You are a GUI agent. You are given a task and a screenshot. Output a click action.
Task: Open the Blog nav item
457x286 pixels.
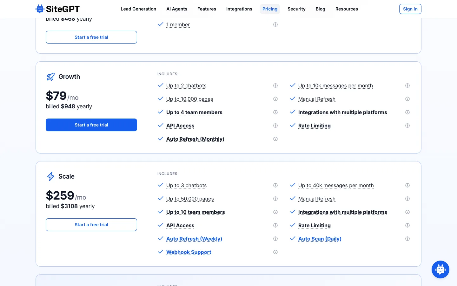pyautogui.click(x=321, y=9)
